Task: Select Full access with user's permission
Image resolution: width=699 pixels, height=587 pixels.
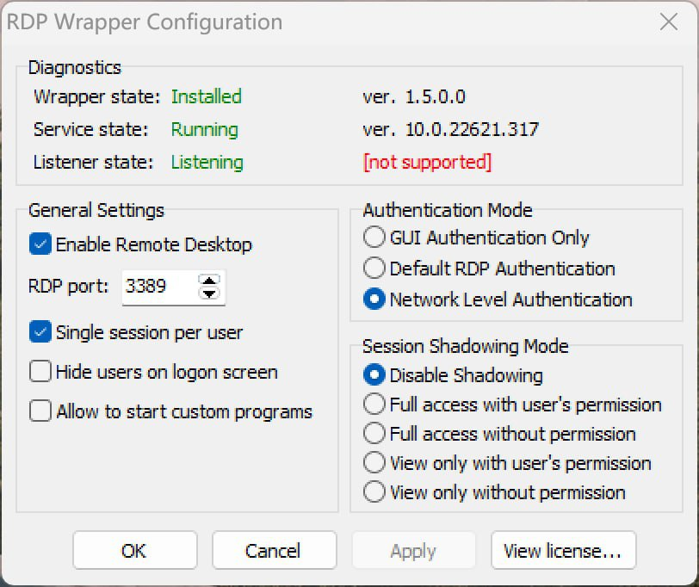Action: [374, 405]
